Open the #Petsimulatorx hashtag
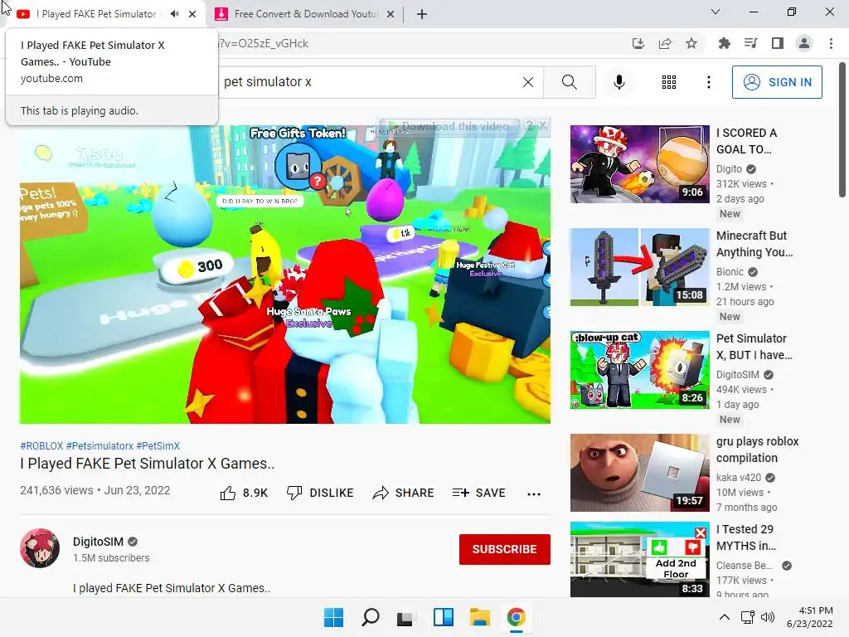This screenshot has height=637, width=849. pos(99,445)
